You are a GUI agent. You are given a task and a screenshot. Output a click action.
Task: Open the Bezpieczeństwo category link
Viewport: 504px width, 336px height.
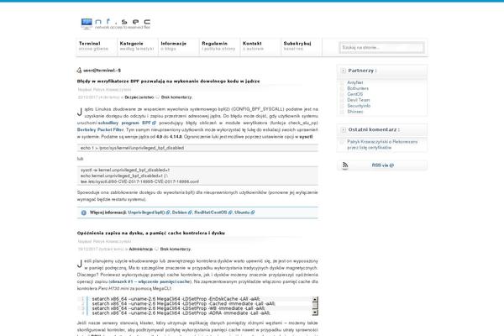click(x=139, y=97)
